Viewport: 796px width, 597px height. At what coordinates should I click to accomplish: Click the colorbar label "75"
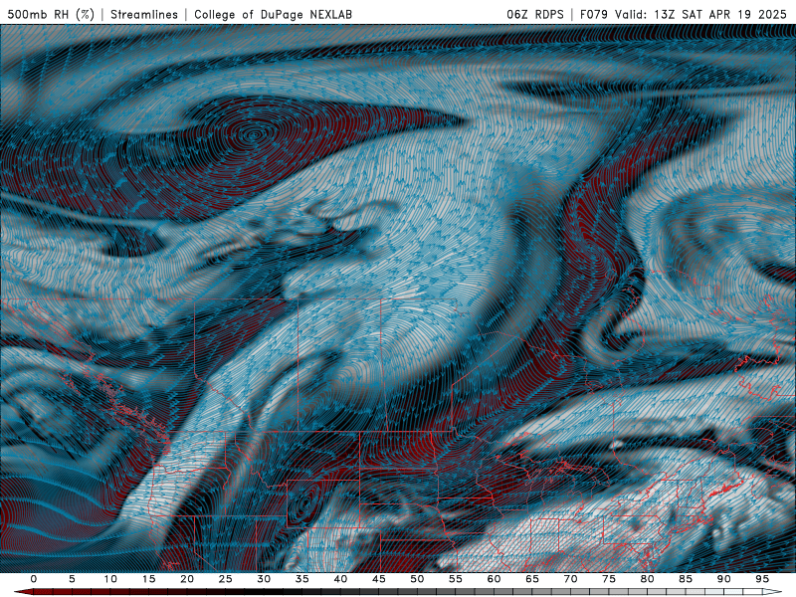tap(609, 579)
